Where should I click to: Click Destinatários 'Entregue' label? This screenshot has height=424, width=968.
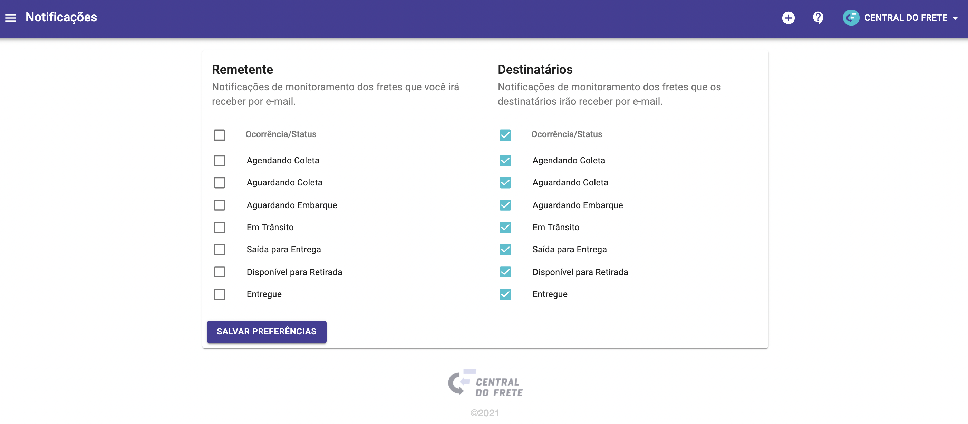point(550,294)
